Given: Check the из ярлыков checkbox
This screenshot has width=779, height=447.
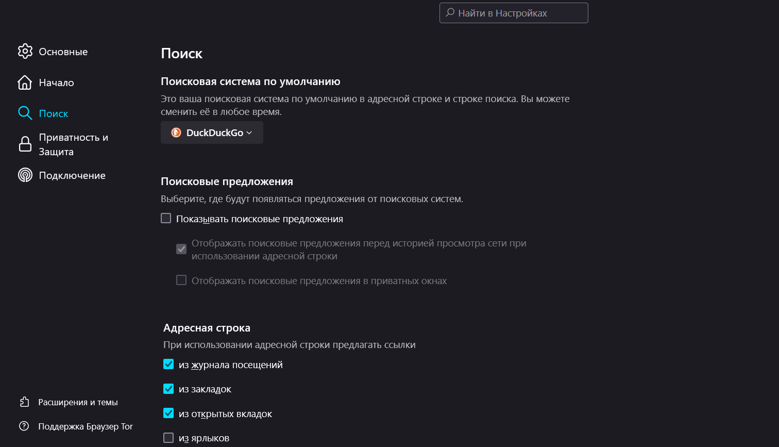Looking at the screenshot, I should point(168,438).
